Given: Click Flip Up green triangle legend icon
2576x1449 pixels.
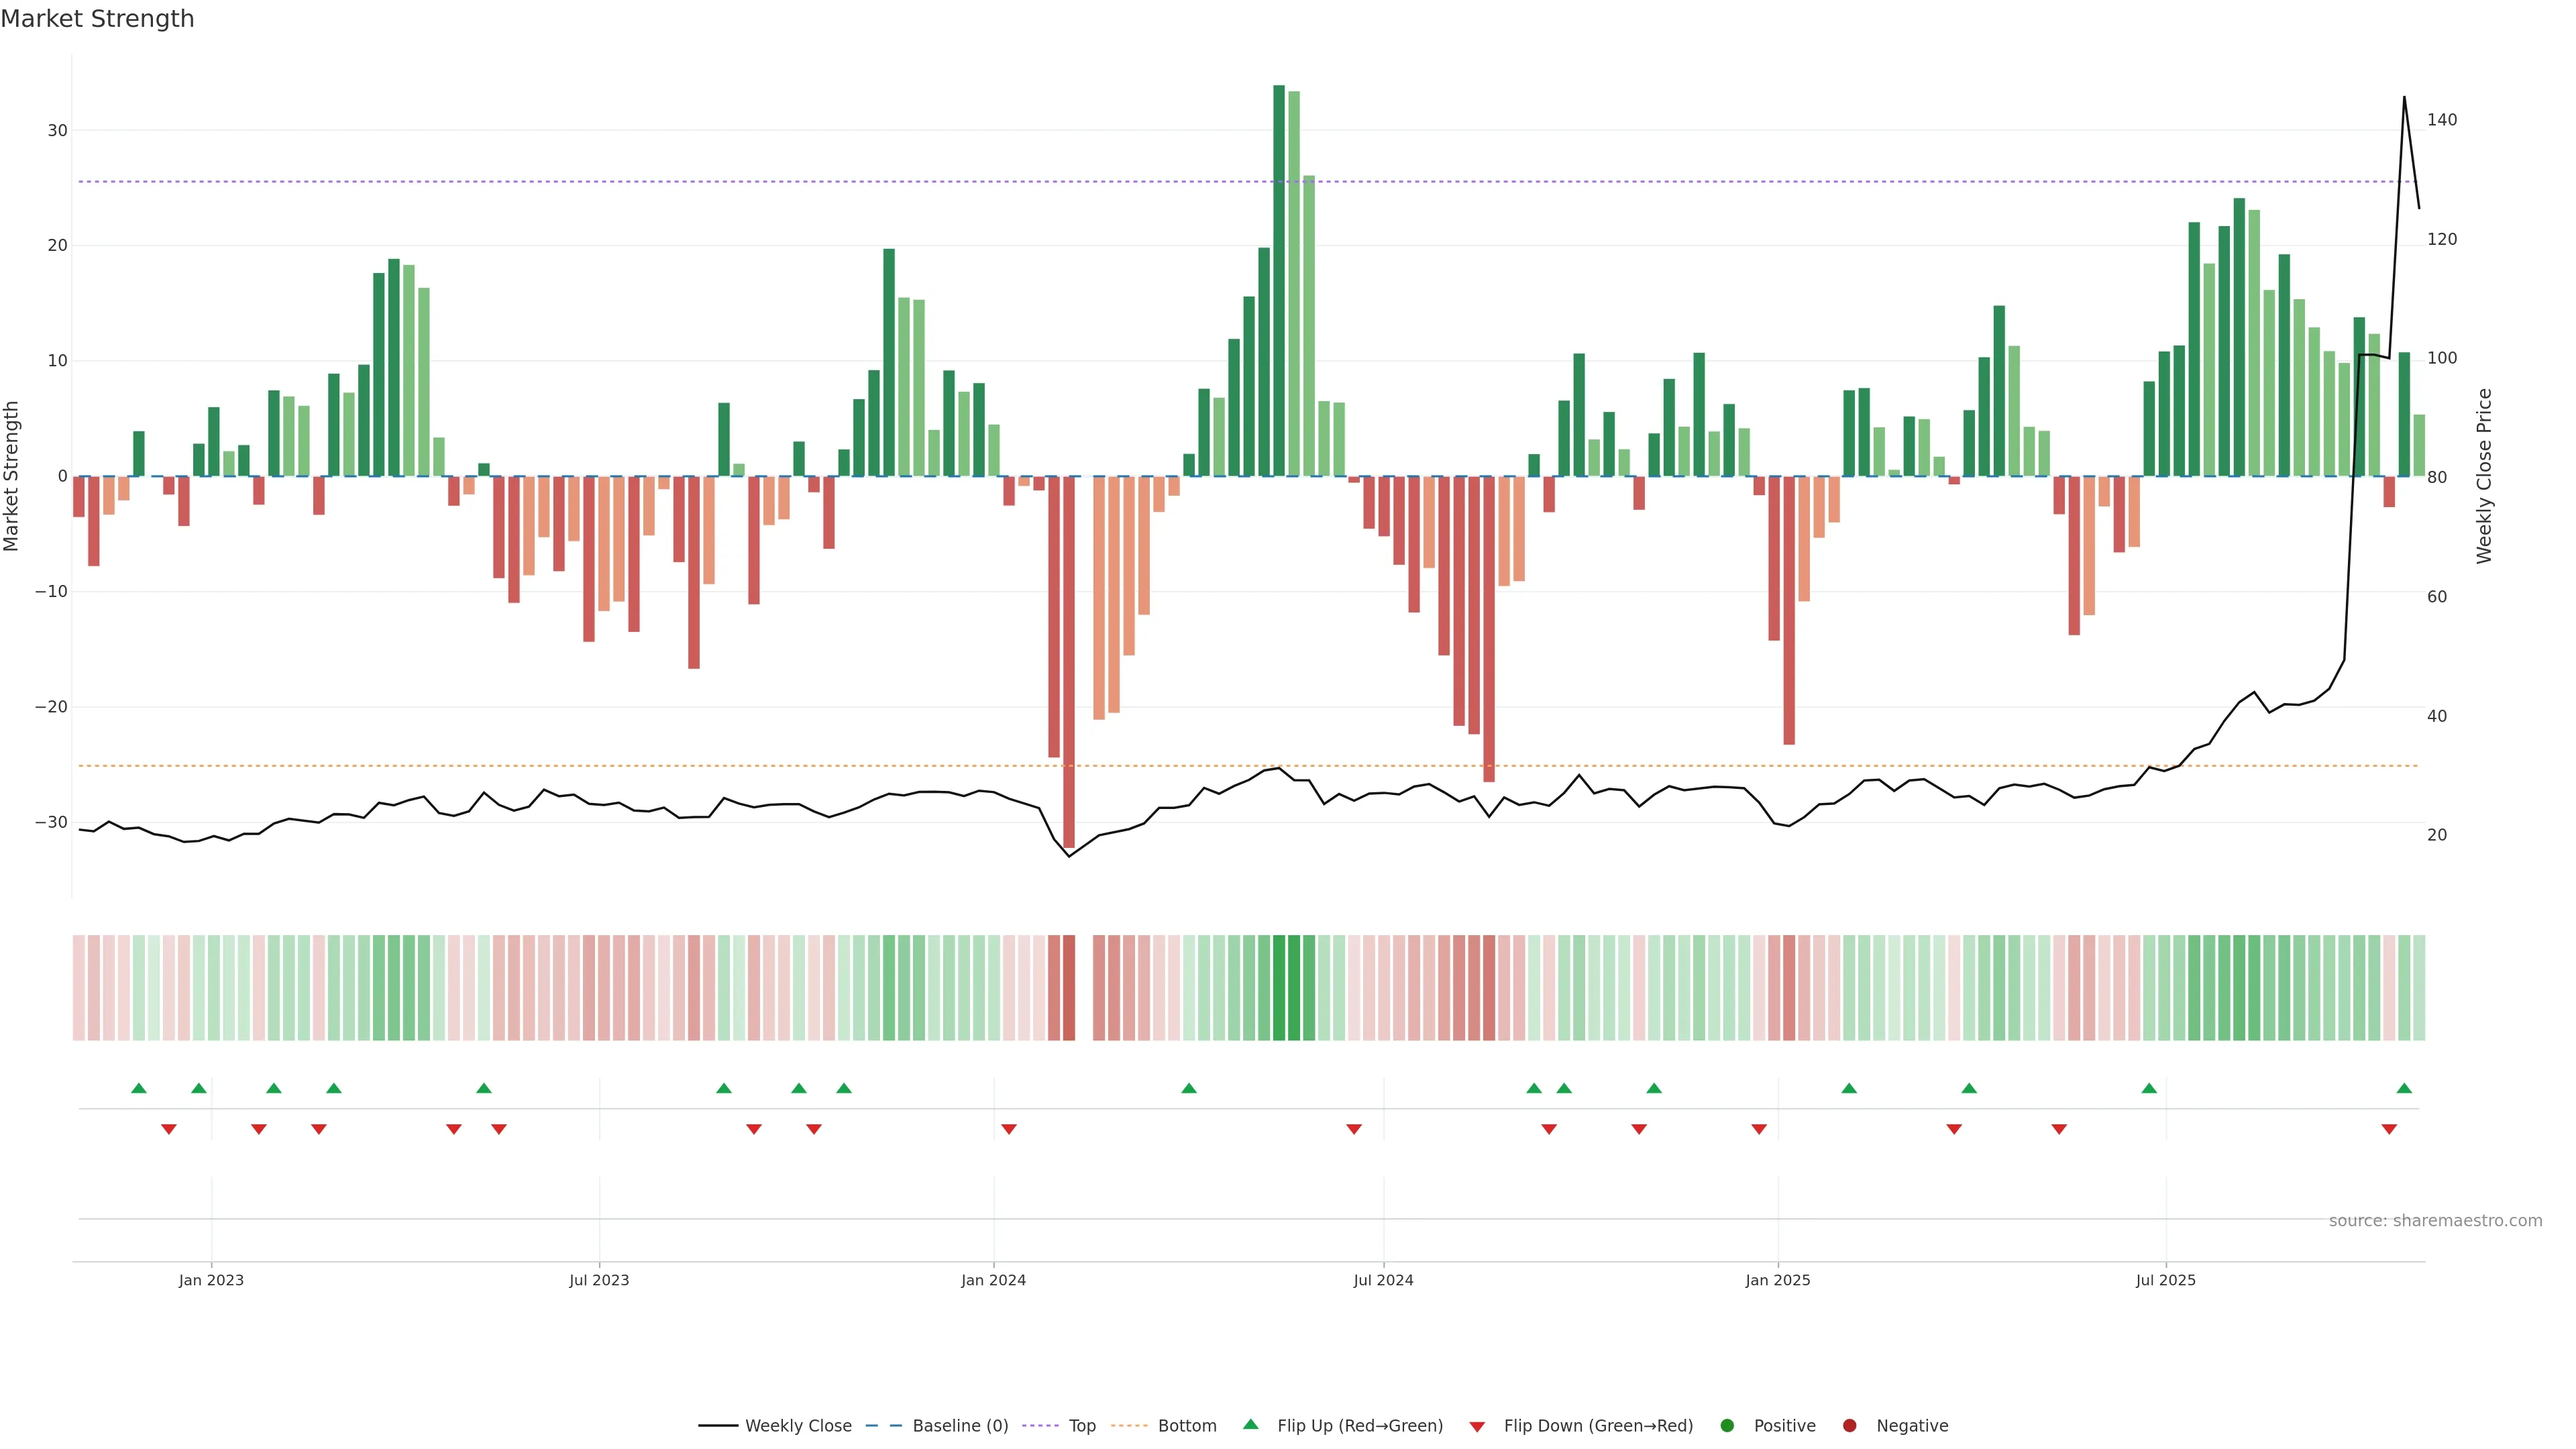Looking at the screenshot, I should [1250, 1425].
